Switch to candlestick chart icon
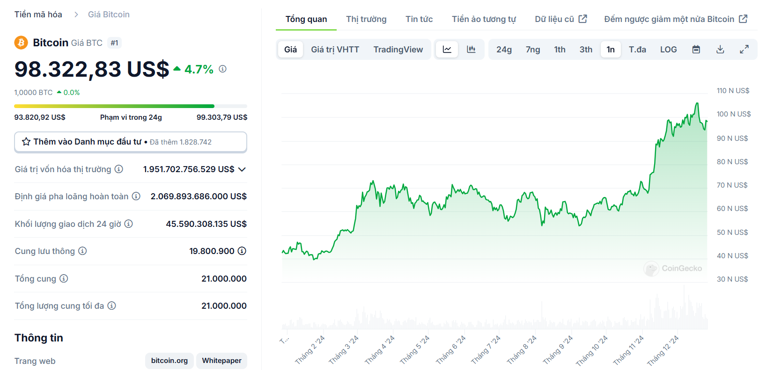This screenshot has height=370, width=774. coord(471,50)
